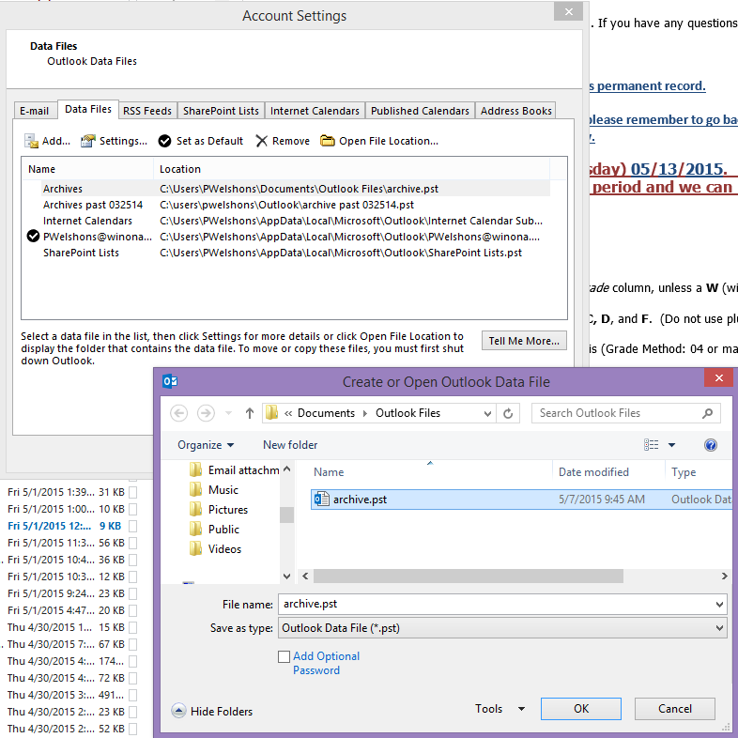Viewport: 738px width, 738px height.
Task: Tick checkbox beside the 9 KB message
Action: coord(132,526)
